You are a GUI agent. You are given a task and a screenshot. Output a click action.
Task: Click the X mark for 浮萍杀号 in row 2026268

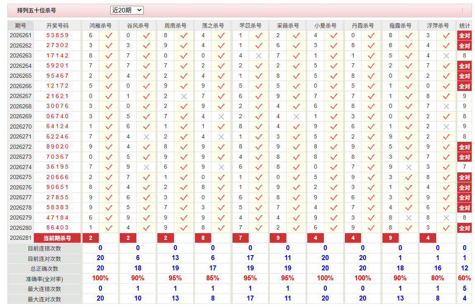click(446, 106)
